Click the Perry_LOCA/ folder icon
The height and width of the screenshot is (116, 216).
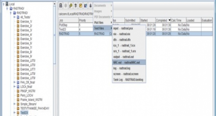point(18,95)
